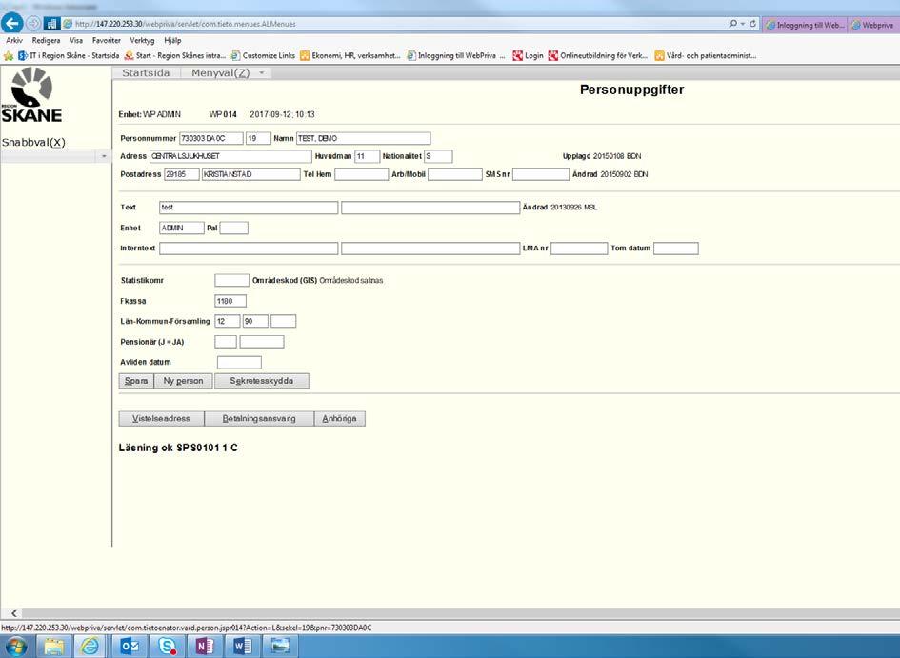Click the Tel Hem input field
The height and width of the screenshot is (658, 900).
coord(362,174)
